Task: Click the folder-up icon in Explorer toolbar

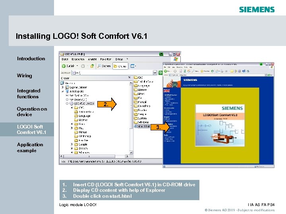Action: [x=92, y=66]
